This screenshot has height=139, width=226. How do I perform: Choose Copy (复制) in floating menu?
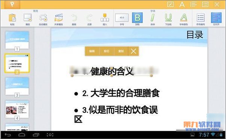pos(121,51)
